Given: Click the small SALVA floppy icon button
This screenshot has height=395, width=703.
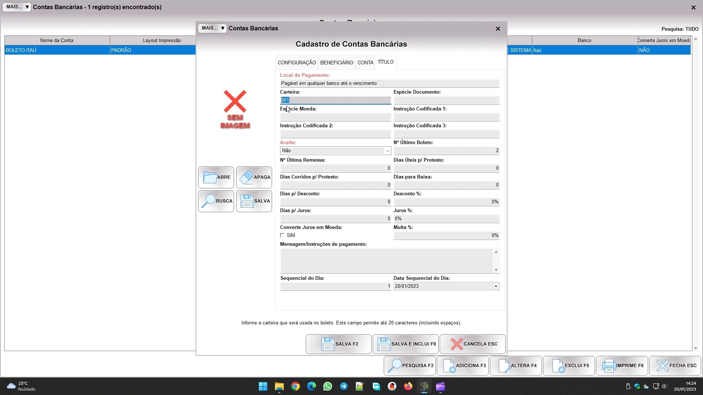Looking at the screenshot, I should pyautogui.click(x=254, y=201).
